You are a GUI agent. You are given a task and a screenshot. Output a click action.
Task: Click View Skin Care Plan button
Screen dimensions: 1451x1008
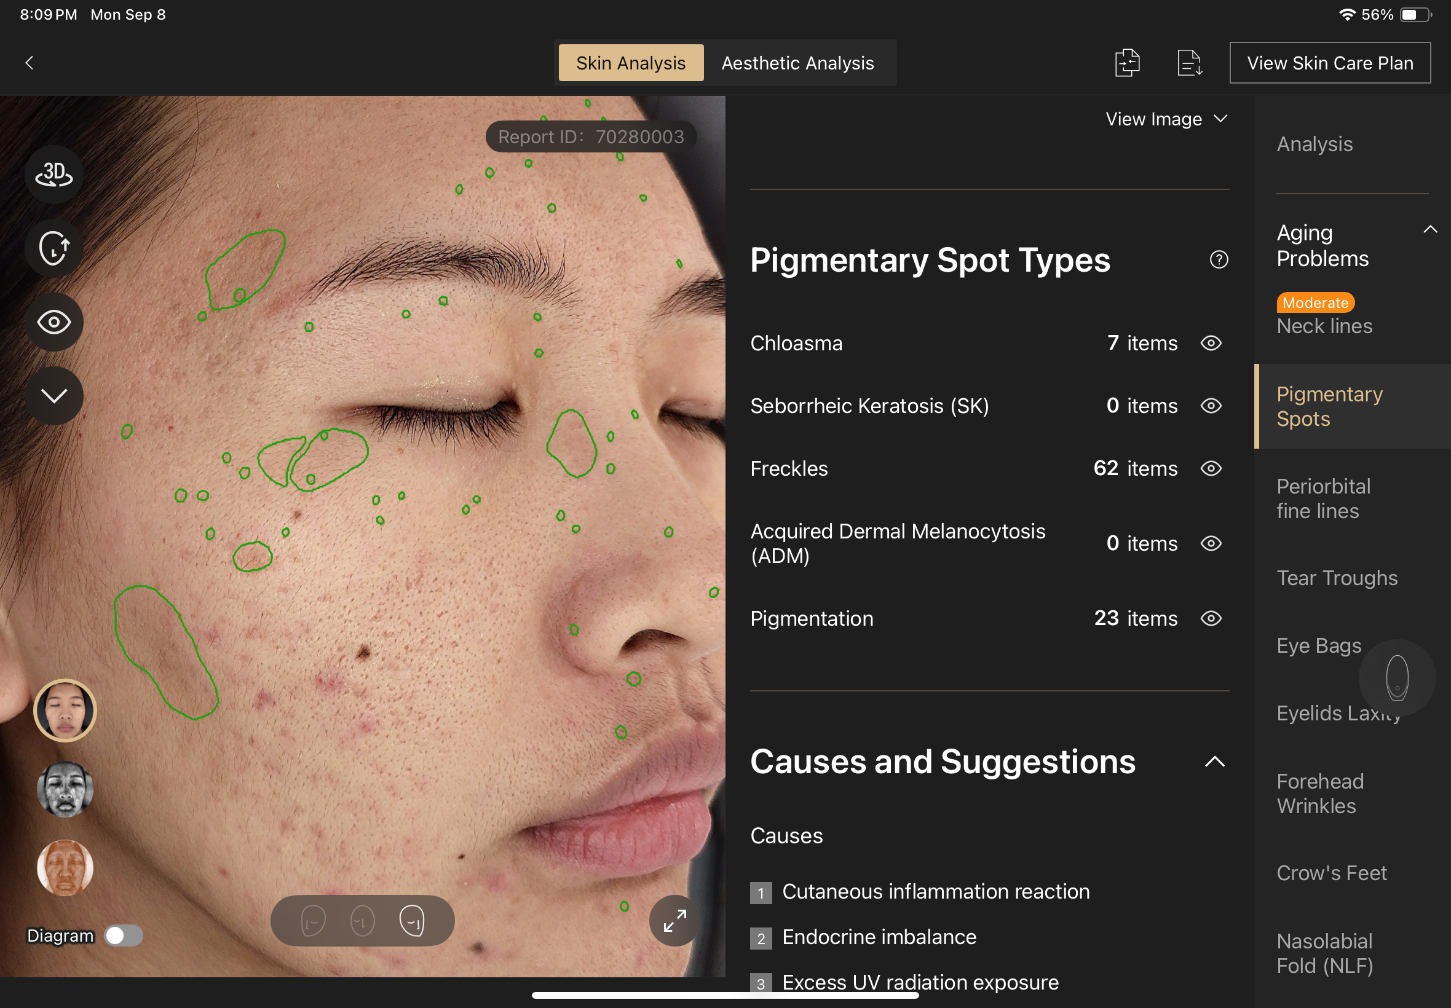coord(1330,63)
